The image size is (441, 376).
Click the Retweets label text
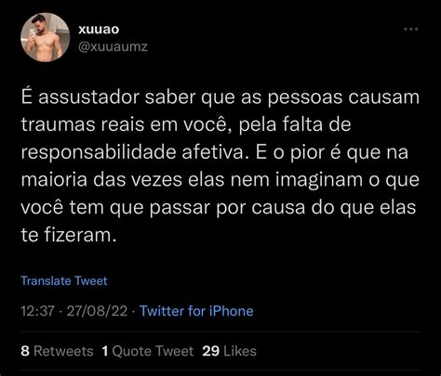point(63,351)
